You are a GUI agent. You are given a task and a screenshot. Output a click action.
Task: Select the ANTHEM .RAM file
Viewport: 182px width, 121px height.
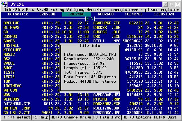click(46, 108)
